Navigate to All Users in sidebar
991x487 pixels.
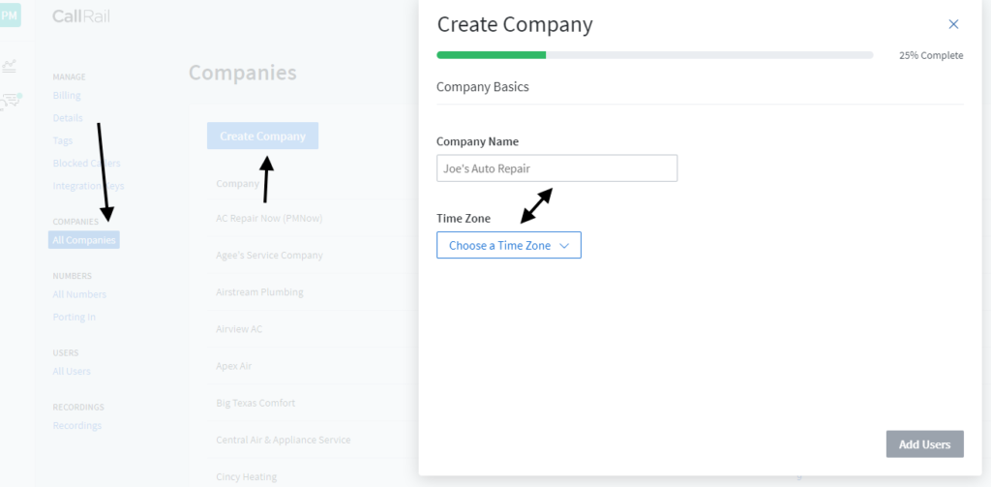(x=72, y=372)
